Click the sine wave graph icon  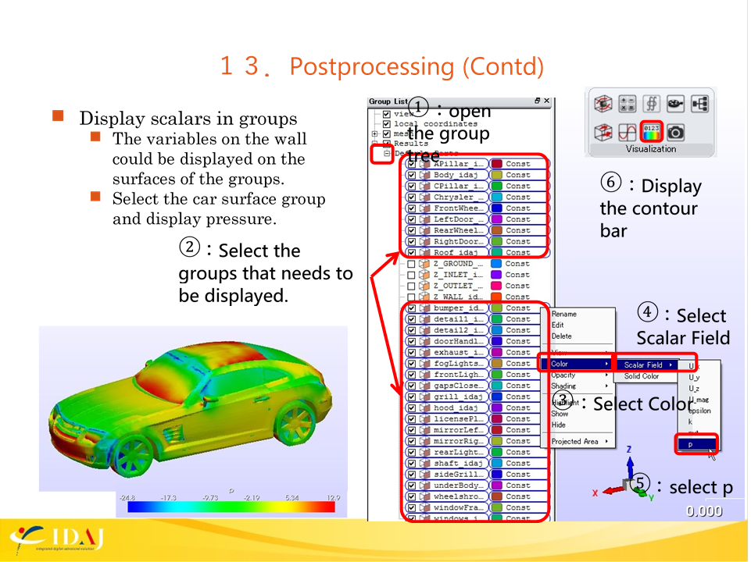click(x=627, y=132)
